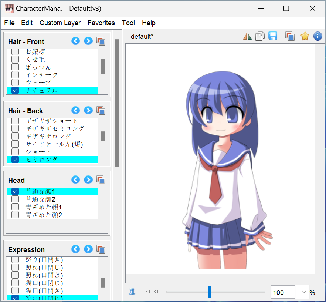This screenshot has height=302, width=326.
Task: Check the 普通な顔2 head checkbox
Action: coord(15,199)
